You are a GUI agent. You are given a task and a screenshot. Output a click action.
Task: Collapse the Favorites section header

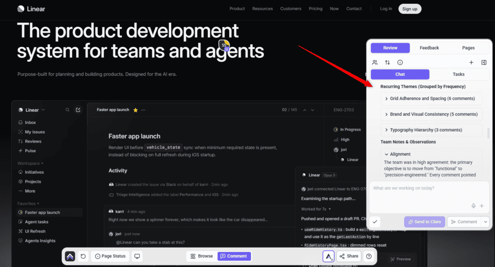[x=29, y=204]
